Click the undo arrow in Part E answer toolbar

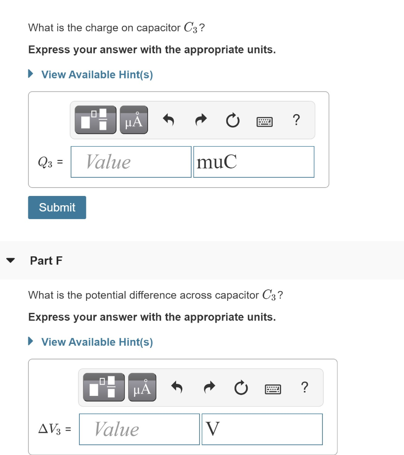(x=168, y=120)
